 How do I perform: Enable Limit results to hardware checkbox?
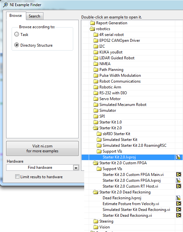point(17,177)
